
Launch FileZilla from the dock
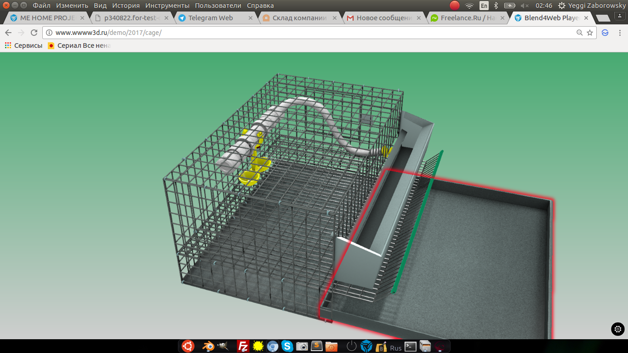coord(243,346)
